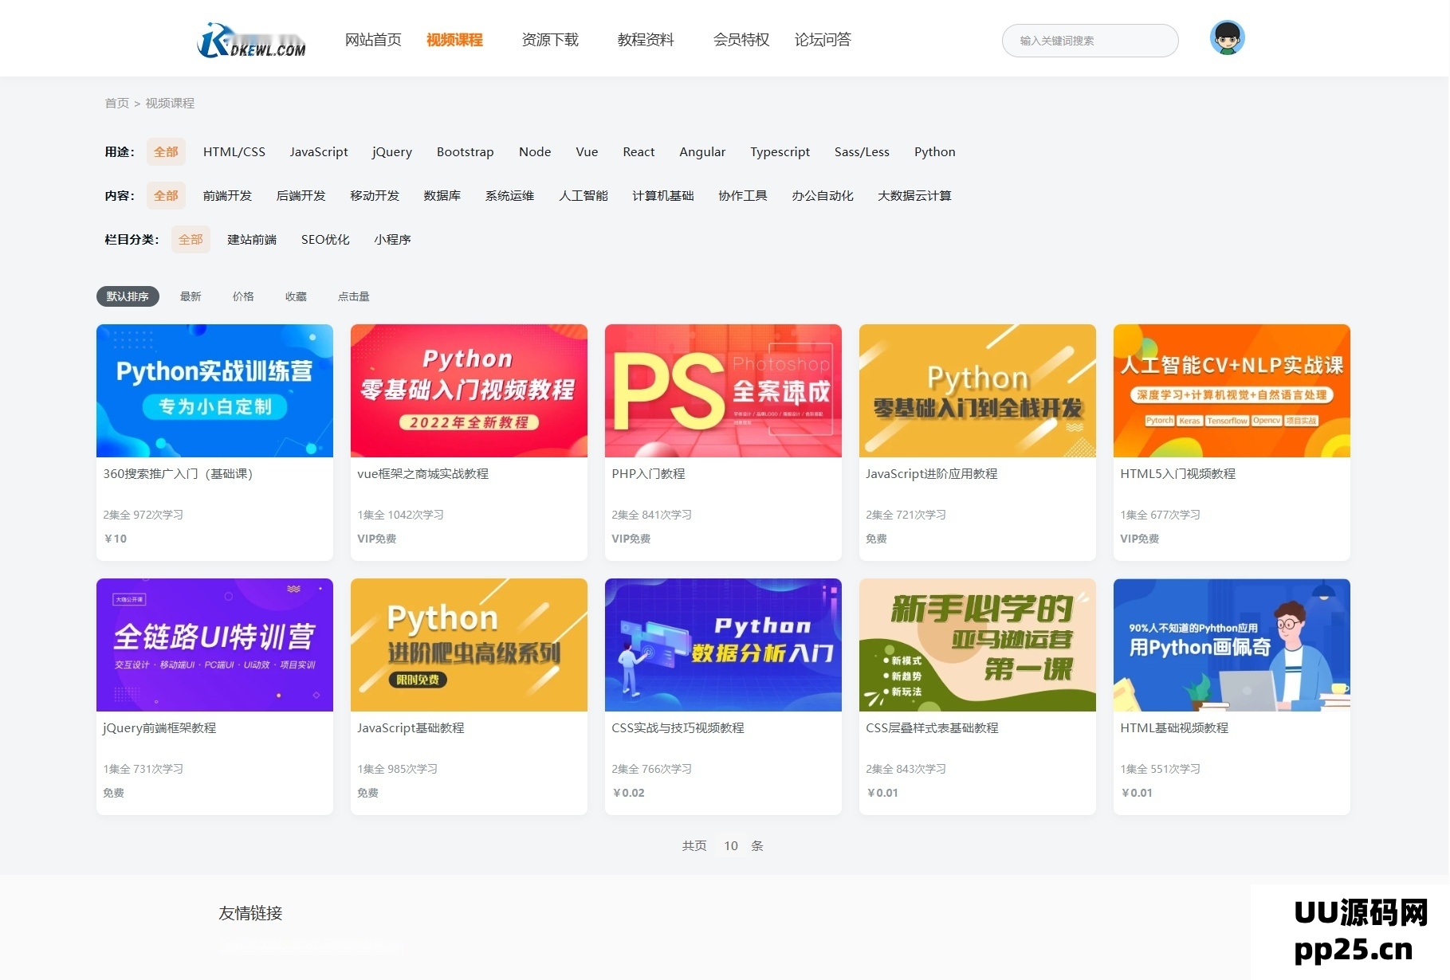Open the vue框架之商城实战教程 course title
The width and height of the screenshot is (1450, 980).
click(422, 474)
